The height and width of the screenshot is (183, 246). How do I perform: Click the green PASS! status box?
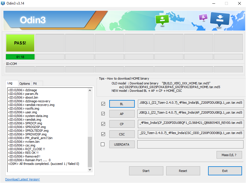[20, 43]
